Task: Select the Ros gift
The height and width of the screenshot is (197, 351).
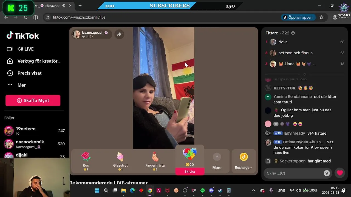Action: click(x=86, y=161)
